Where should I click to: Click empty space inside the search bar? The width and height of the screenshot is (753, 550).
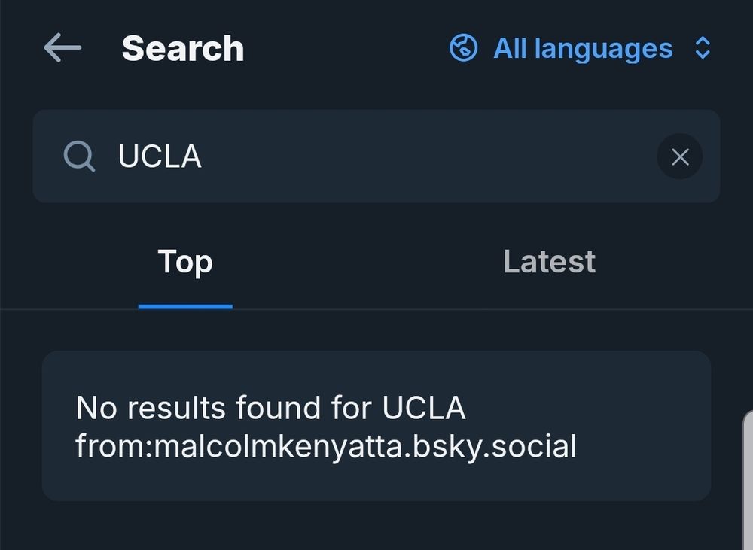(x=452, y=156)
